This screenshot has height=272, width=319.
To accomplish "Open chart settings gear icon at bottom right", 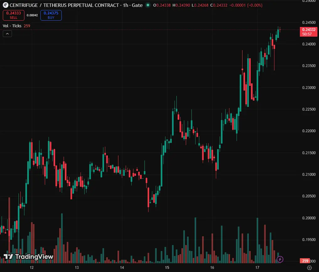I will 309,268.
